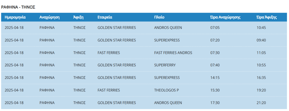Click the Ημερομηνία column header
The image size is (289, 111).
[15, 17]
